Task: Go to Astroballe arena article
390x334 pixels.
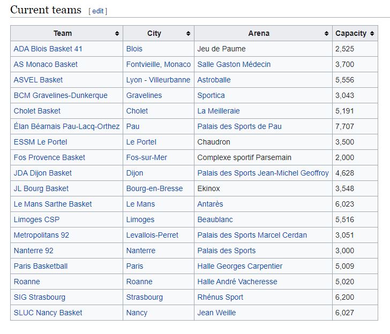Action: (214, 80)
